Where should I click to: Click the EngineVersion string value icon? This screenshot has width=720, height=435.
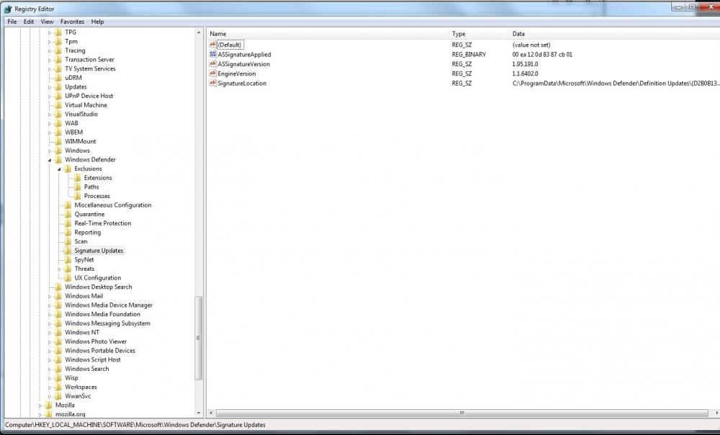(212, 73)
